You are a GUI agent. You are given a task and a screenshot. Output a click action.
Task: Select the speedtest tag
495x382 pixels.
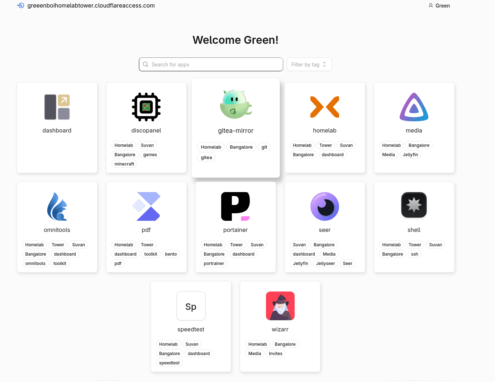[170, 363]
